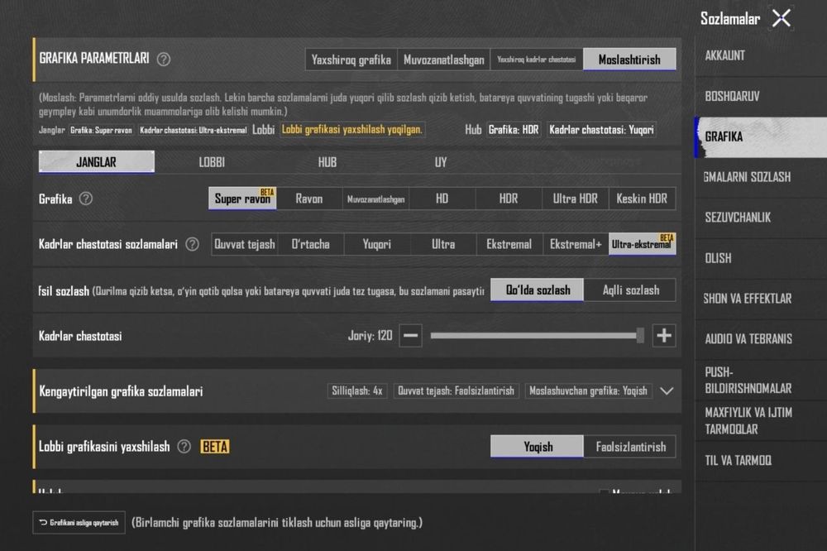Screen dimensions: 827x551
Task: Set frame rate to Yuqori
Action: (377, 244)
